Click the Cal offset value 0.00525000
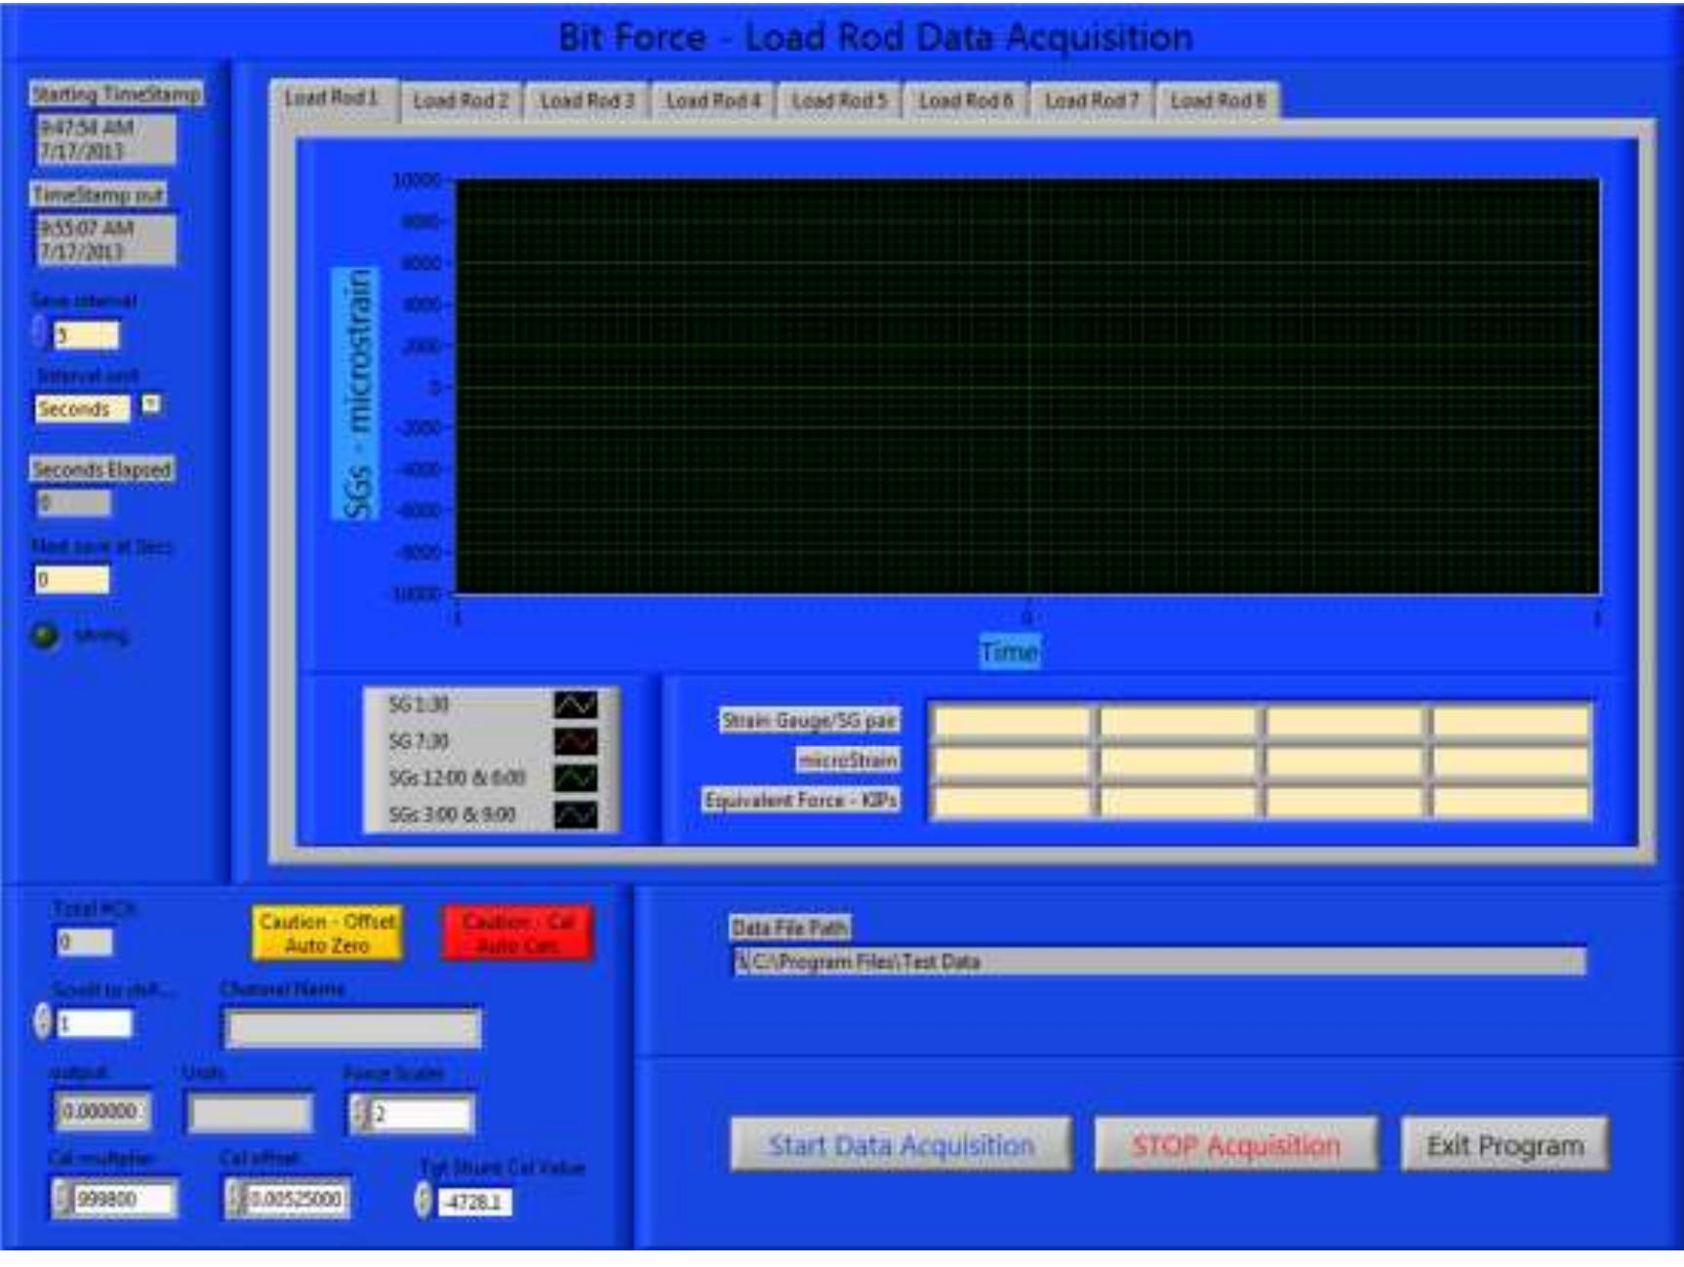The width and height of the screenshot is (1684, 1267). pos(297,1199)
